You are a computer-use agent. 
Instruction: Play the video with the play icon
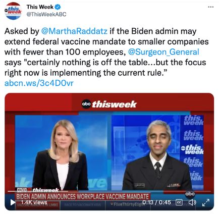click(13, 202)
